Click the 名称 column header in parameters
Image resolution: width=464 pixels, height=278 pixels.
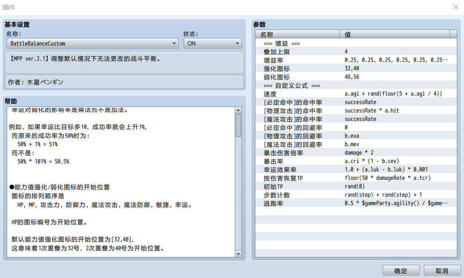click(x=298, y=34)
